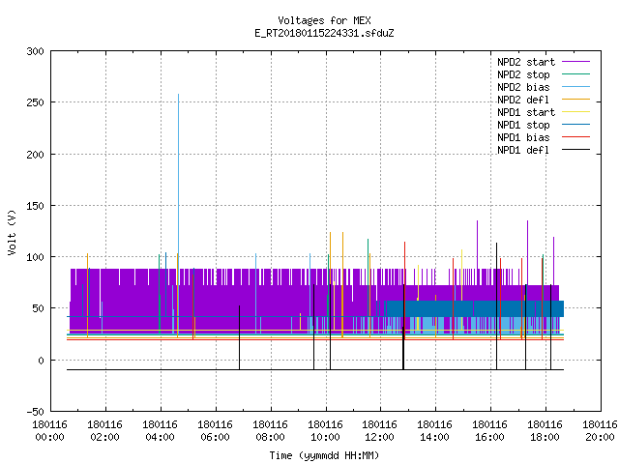The image size is (619, 464).
Task: Click the 10:00 x-axis time label
Action: point(325,437)
